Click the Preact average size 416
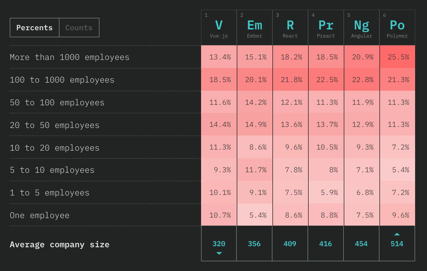Image resolution: width=427 pixels, height=271 pixels. click(326, 244)
